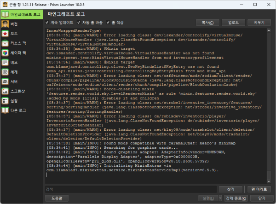
Task: Open the 스크린샷 page
Action: click(22, 91)
